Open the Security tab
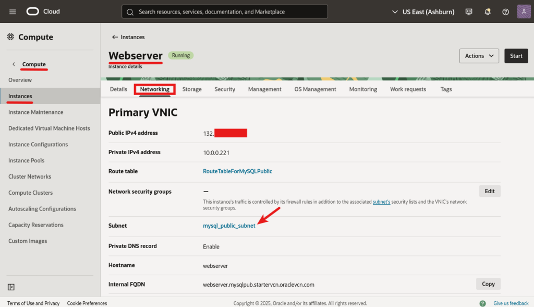534x307 pixels. 225,89
